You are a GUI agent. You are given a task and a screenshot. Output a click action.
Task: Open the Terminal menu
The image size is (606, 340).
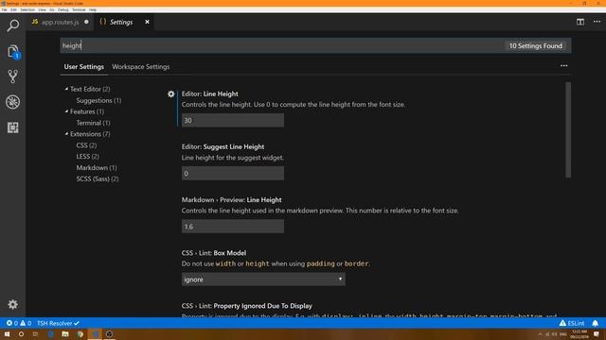click(79, 9)
